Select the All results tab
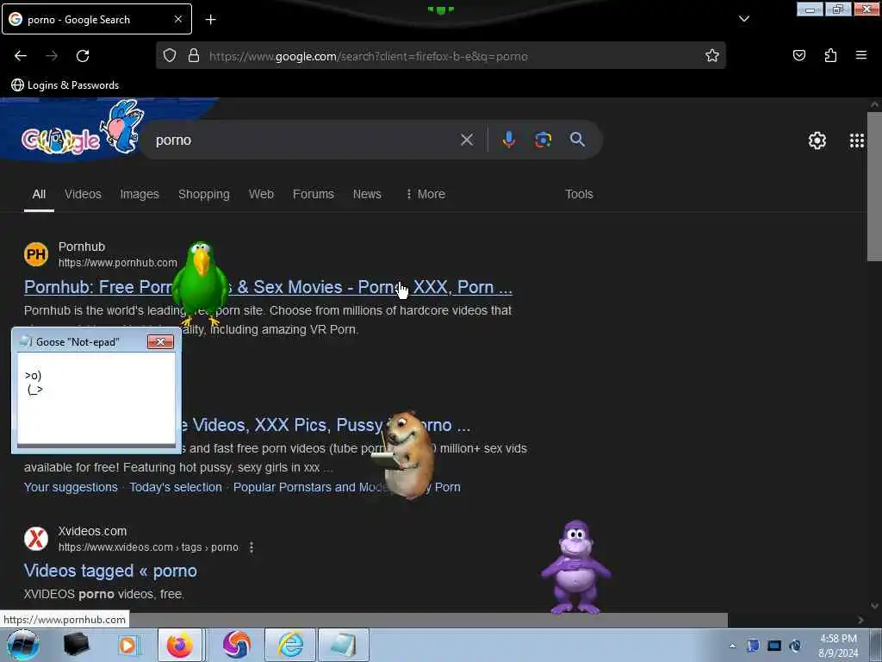Viewport: 882px width, 662px height. coord(39,194)
